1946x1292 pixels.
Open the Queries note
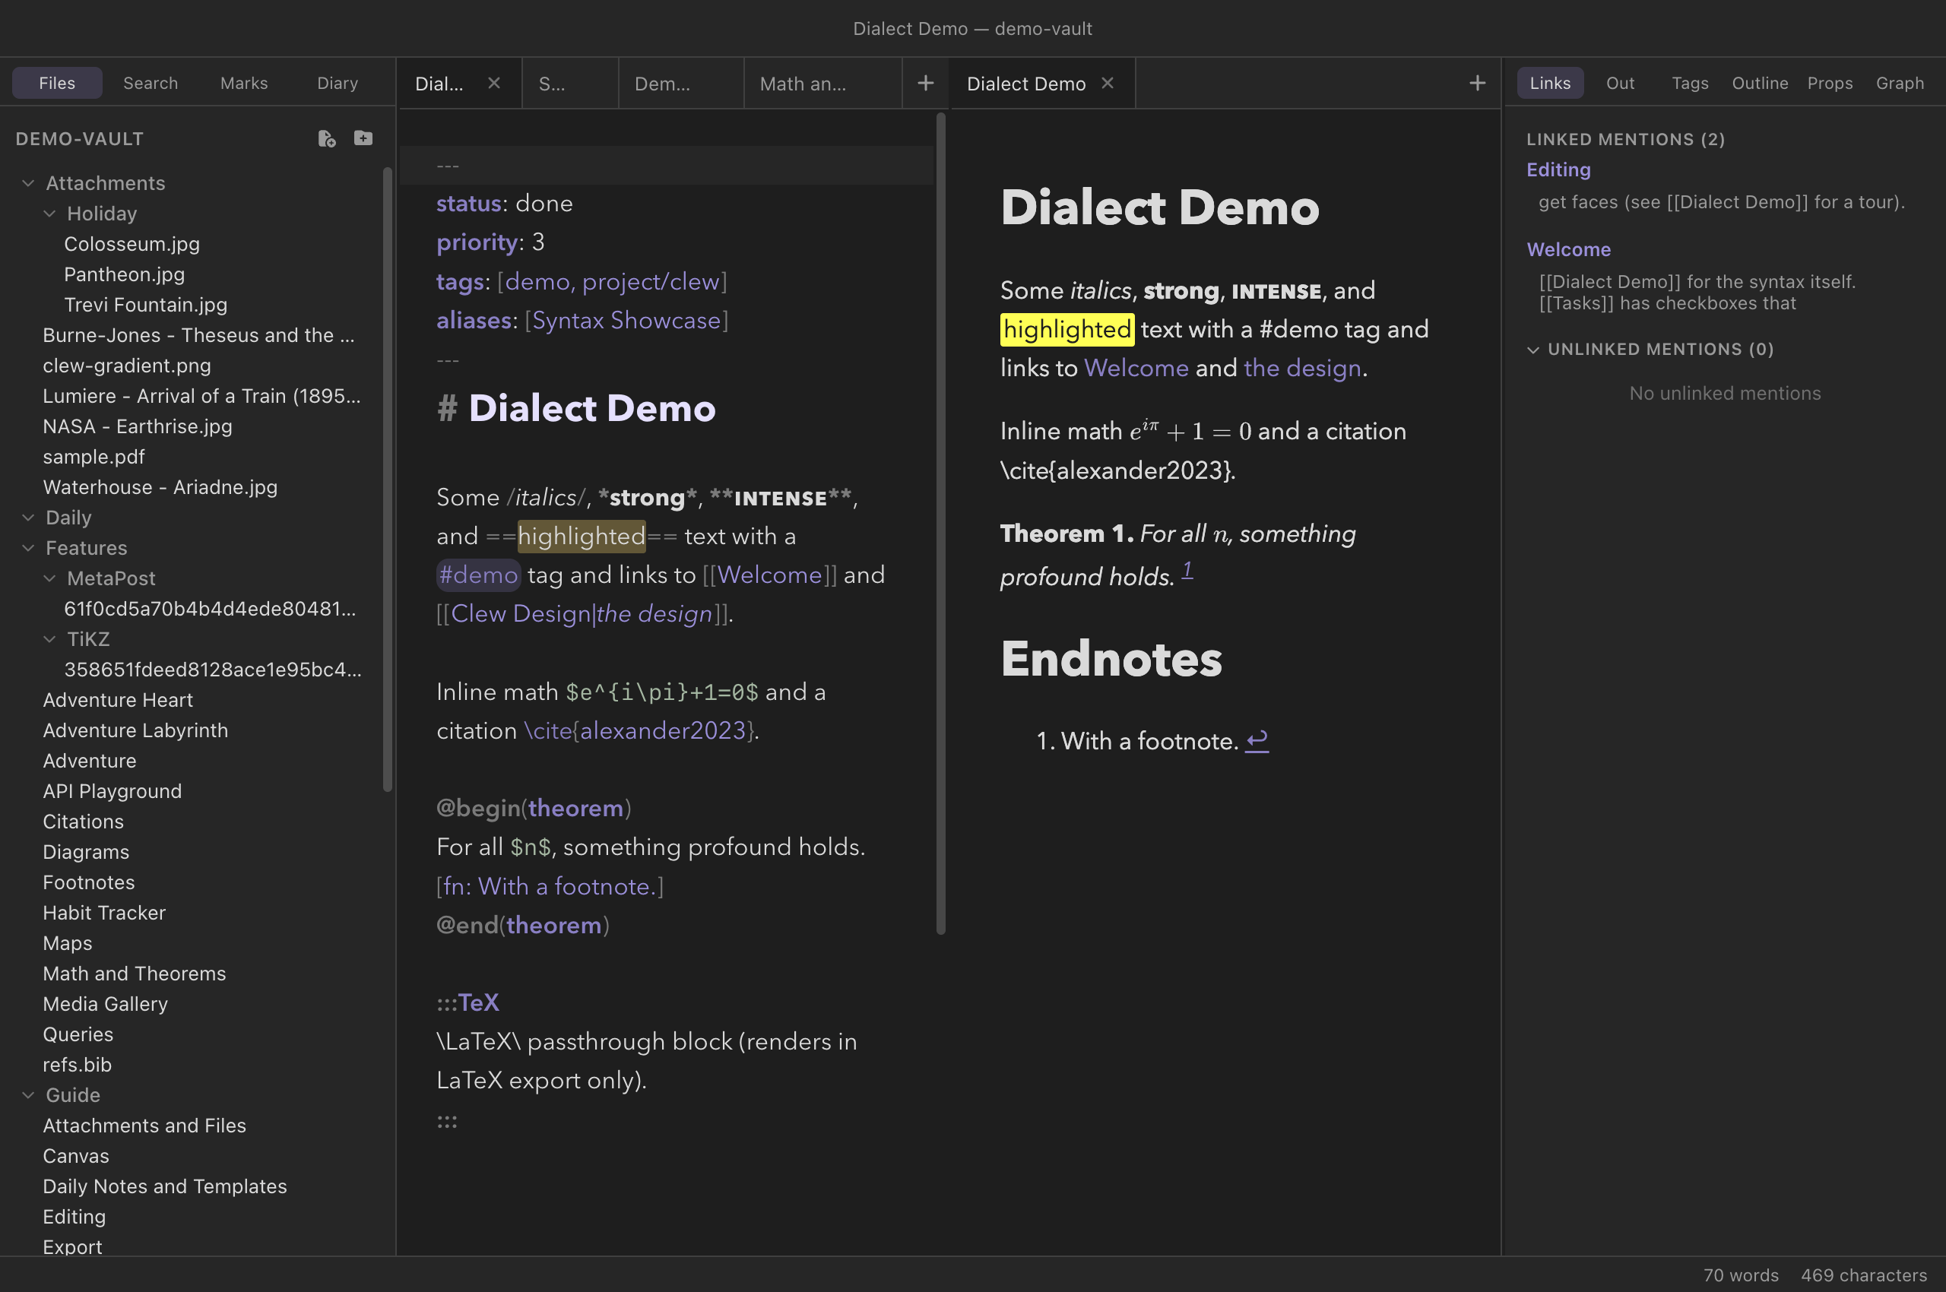(x=78, y=1035)
